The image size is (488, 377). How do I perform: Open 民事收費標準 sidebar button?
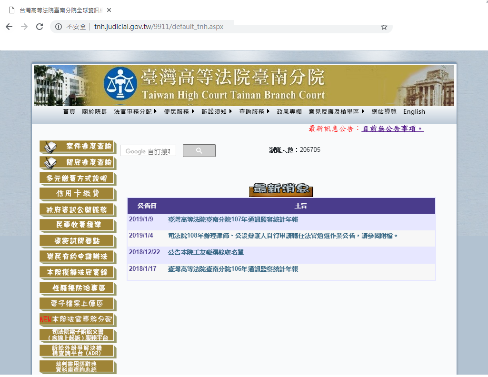point(78,225)
